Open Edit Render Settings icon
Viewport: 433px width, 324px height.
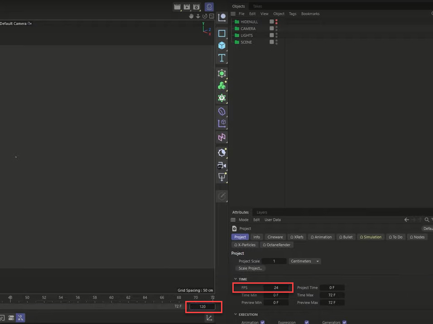(x=197, y=7)
